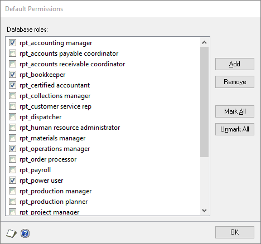Check the rpt_collections manager role

click(x=12, y=96)
